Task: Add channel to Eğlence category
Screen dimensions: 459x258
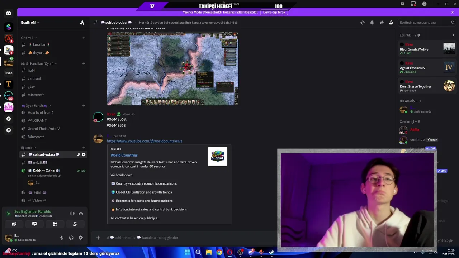Action: pyautogui.click(x=84, y=148)
